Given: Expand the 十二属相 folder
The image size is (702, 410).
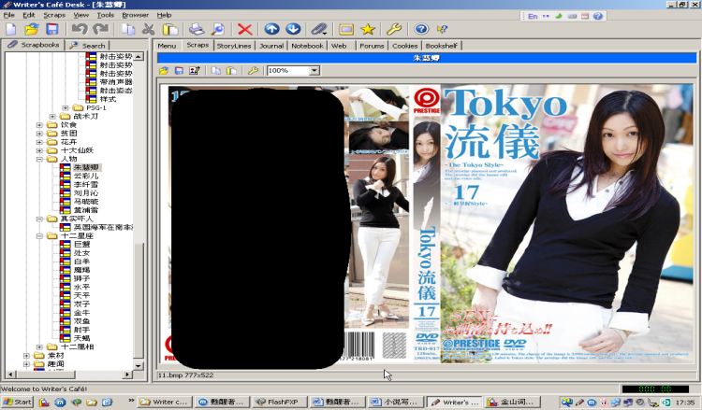Looking at the screenshot, I should [x=39, y=347].
